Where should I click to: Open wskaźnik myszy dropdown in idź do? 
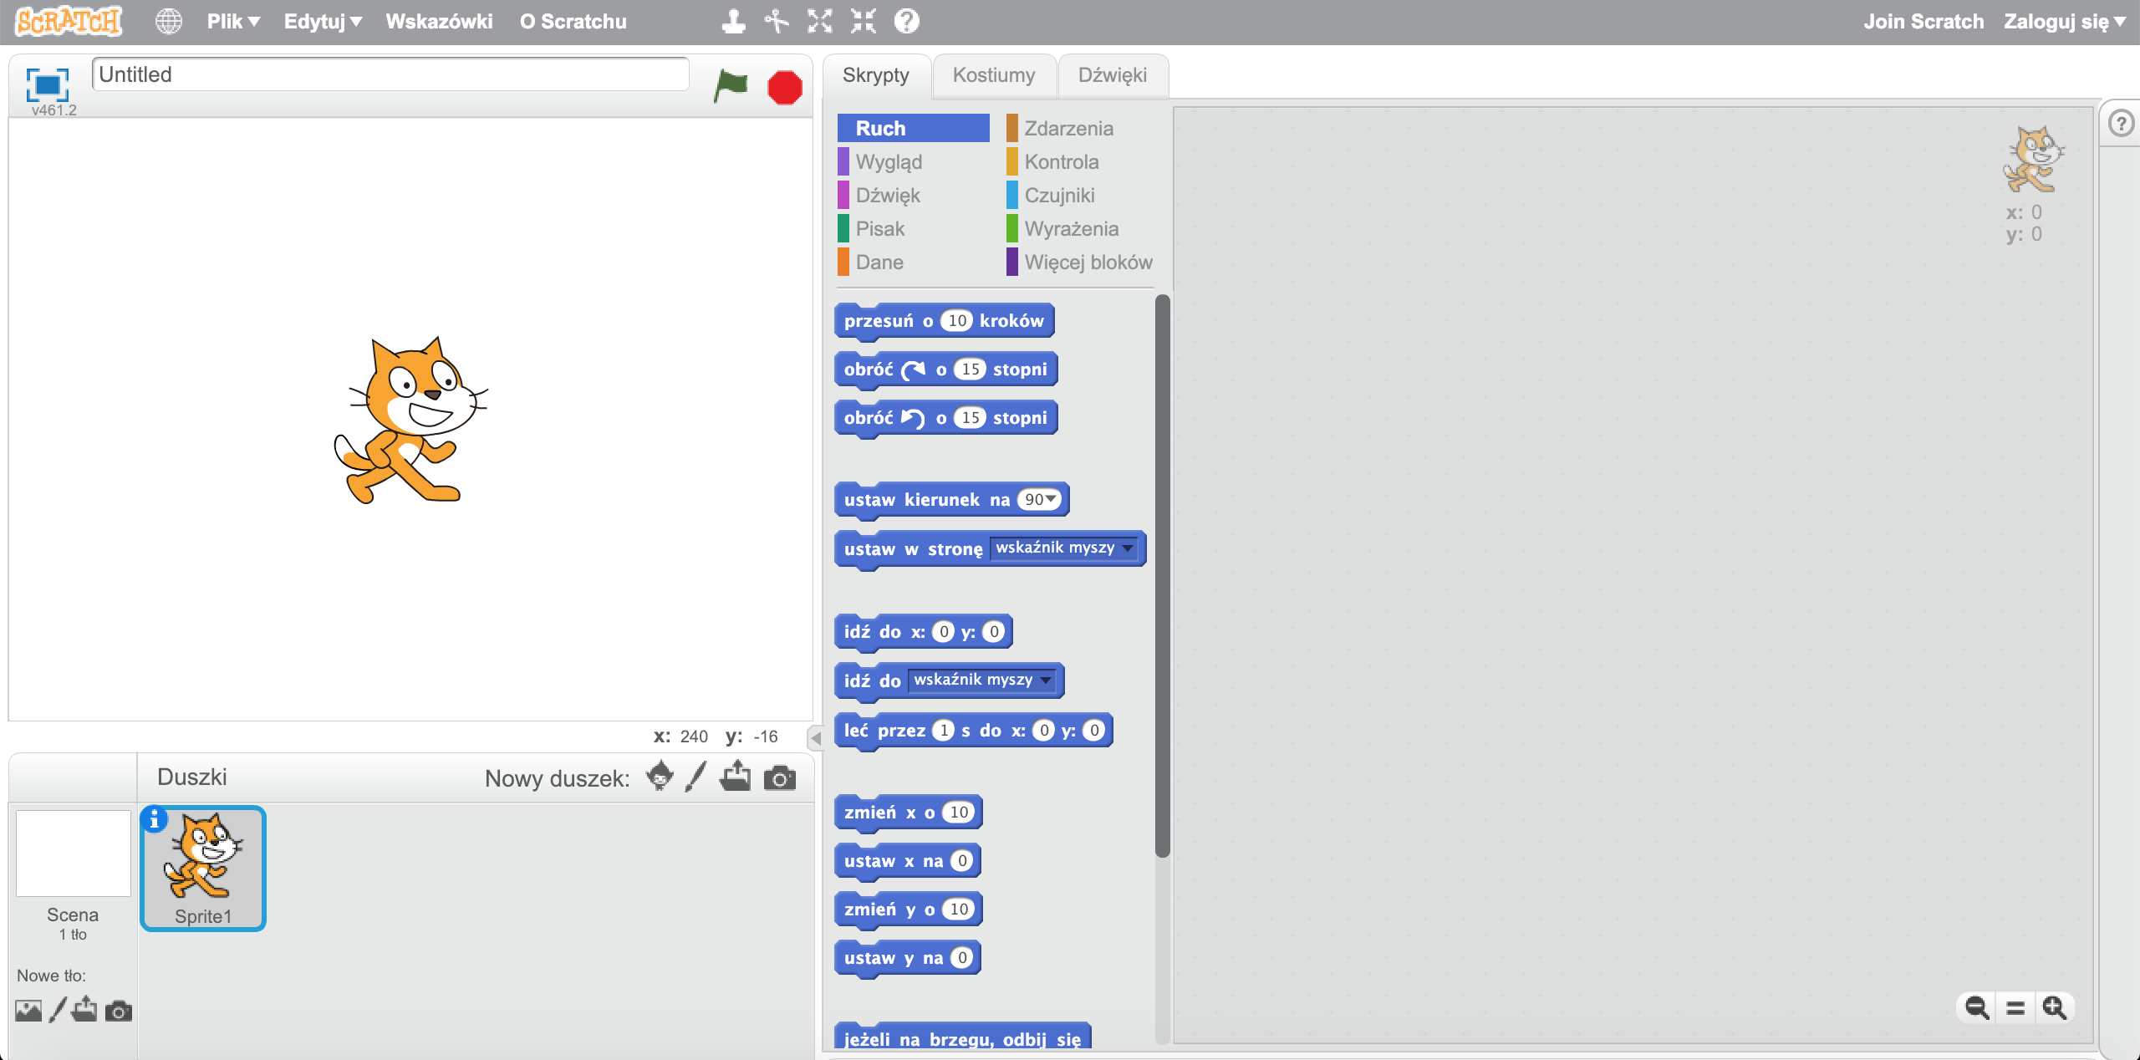[981, 680]
